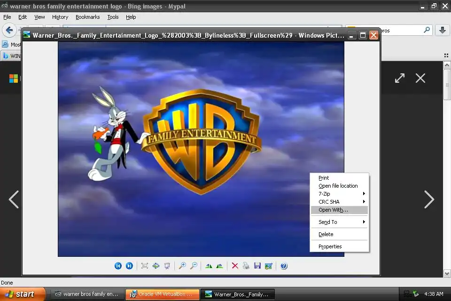Screen dimensions: 451x301
Task: Click the red X delete icon
Action: pos(235,266)
